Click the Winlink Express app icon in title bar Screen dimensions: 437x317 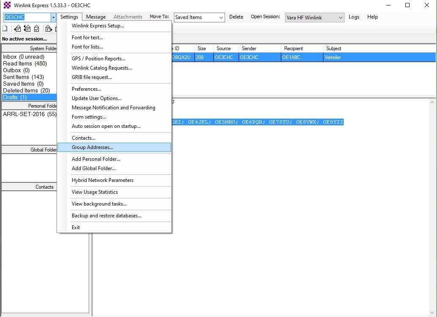pos(7,5)
